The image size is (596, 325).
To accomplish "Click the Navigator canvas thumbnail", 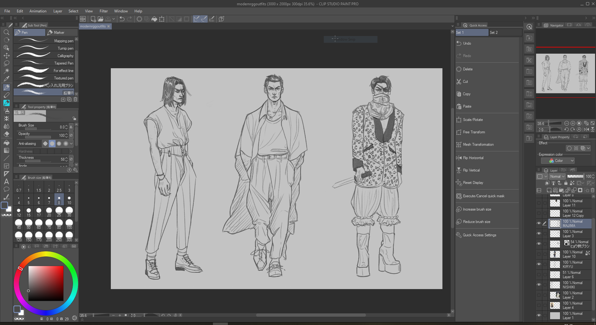I will (566, 73).
